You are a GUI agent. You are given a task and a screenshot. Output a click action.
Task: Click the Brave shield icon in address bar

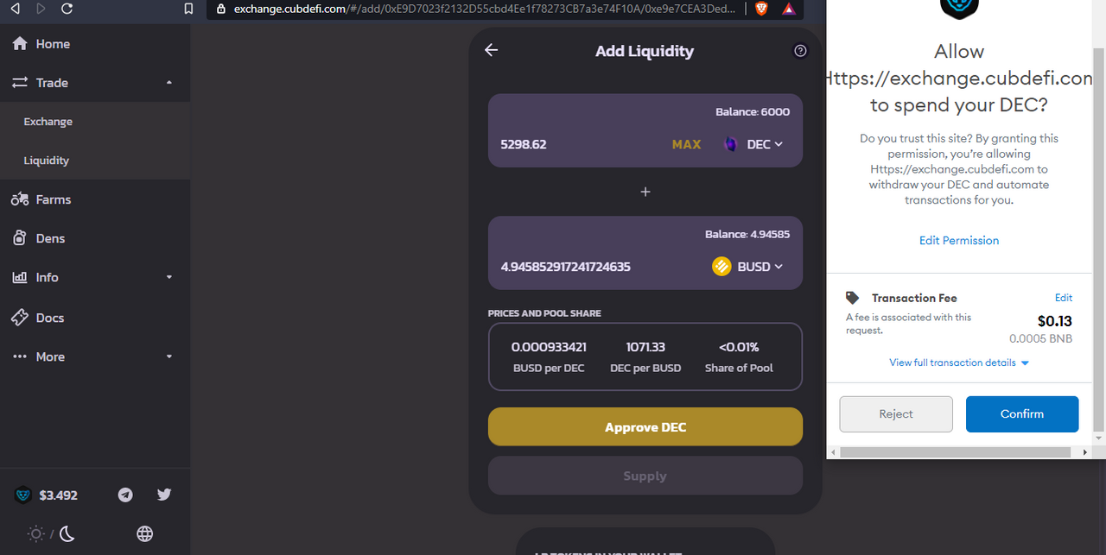point(761,9)
